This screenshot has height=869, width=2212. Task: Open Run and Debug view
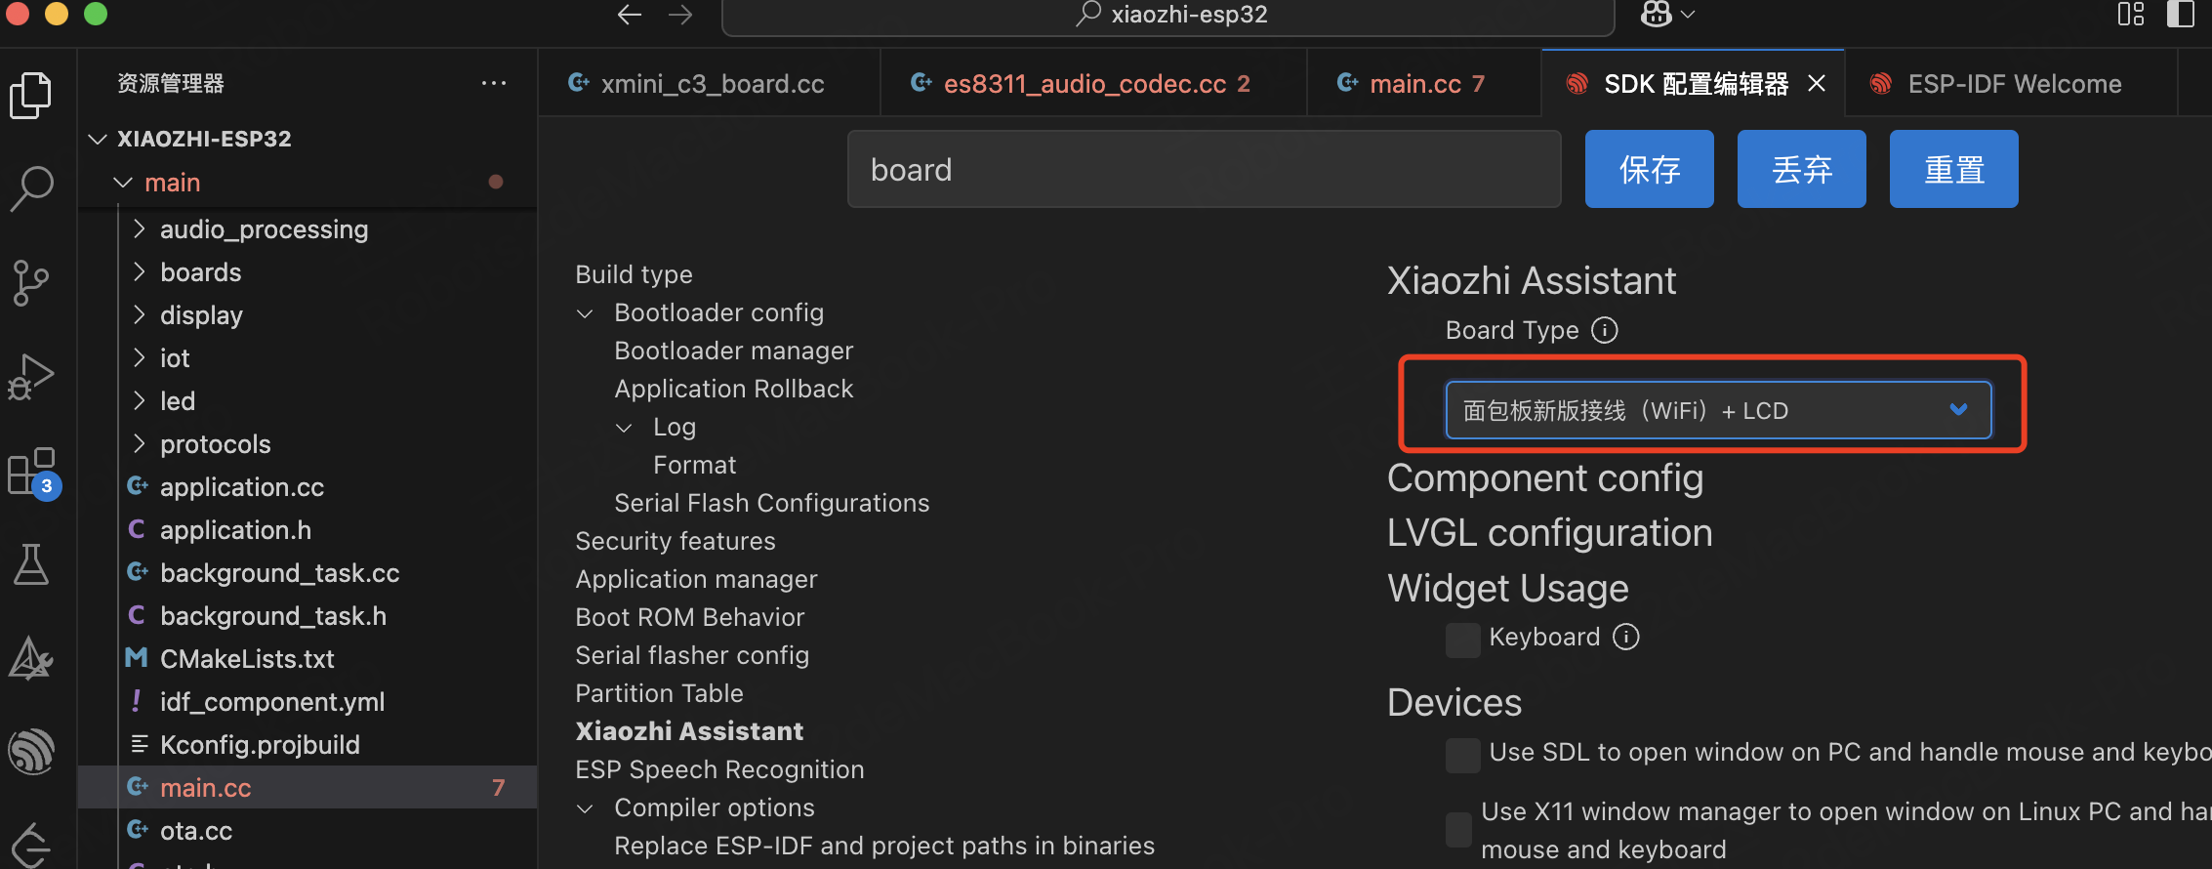coord(31,377)
